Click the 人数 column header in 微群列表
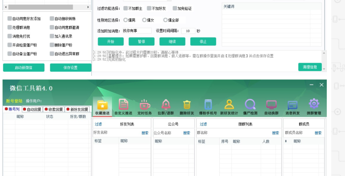The height and width of the screenshot is (176, 345). point(266,141)
